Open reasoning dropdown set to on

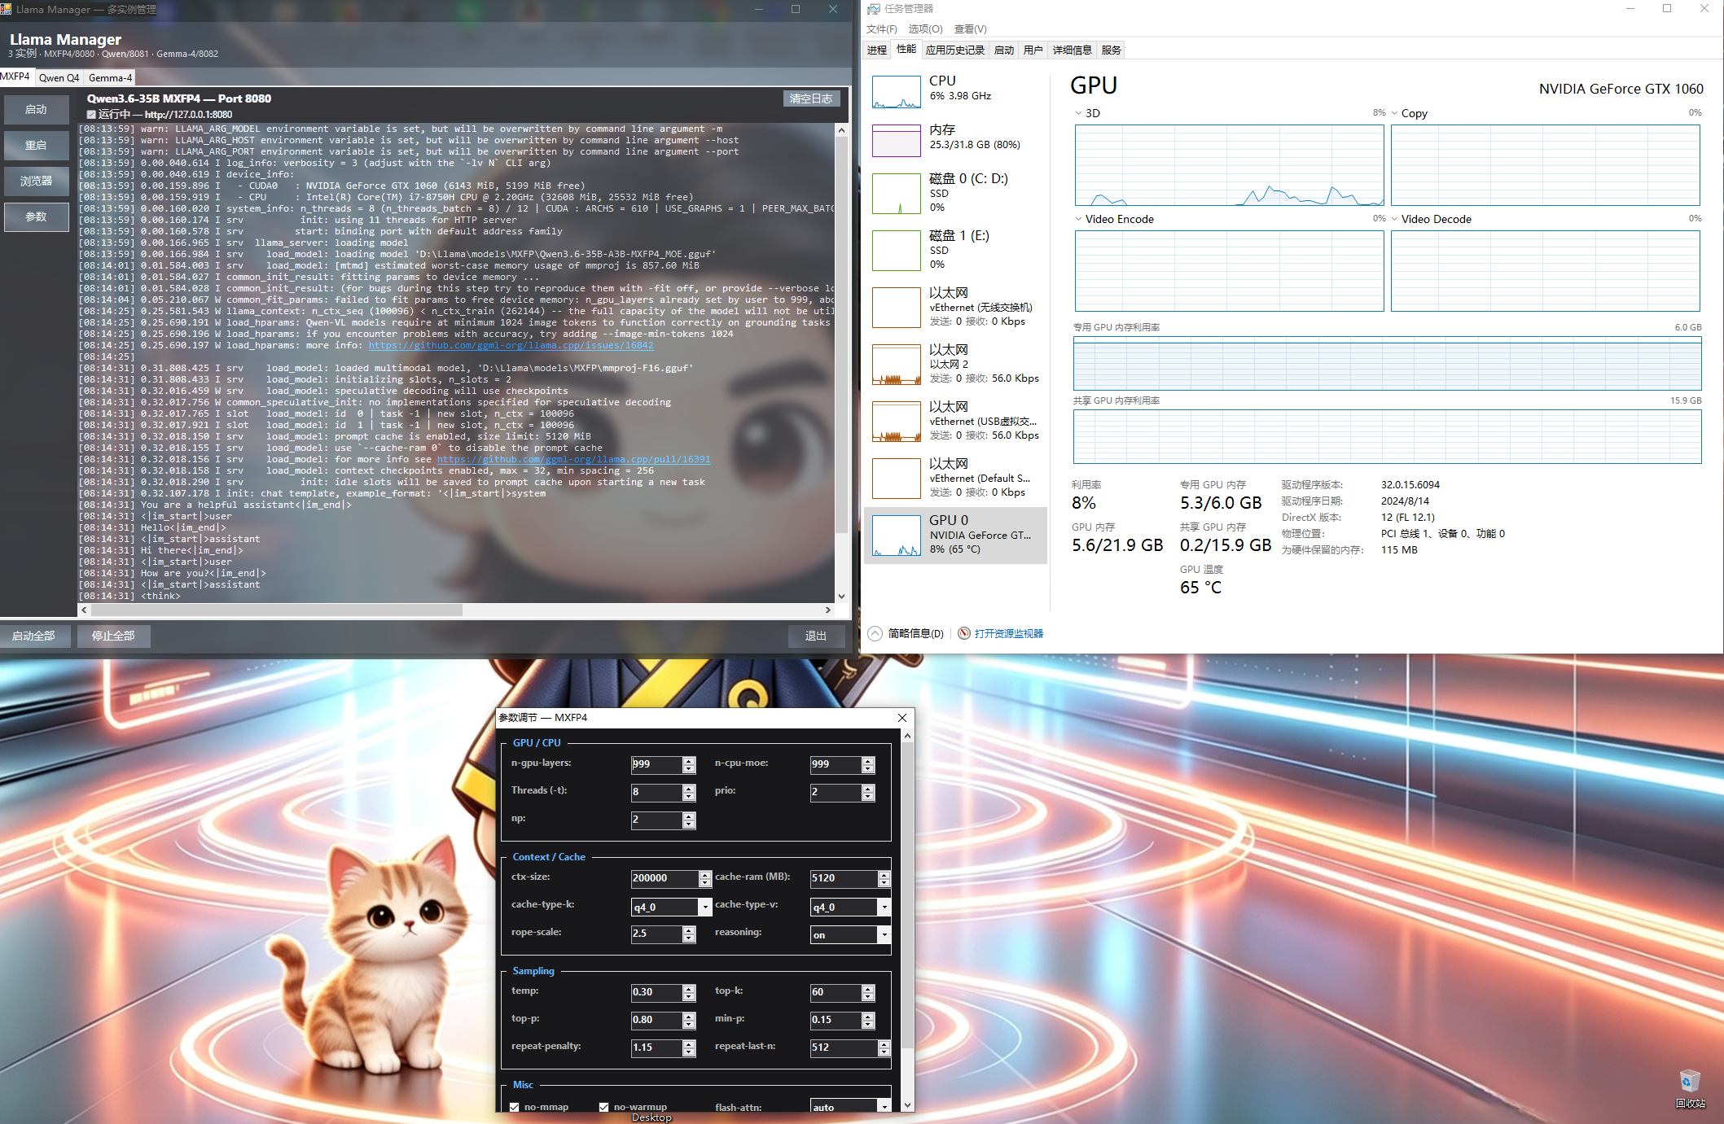(884, 934)
